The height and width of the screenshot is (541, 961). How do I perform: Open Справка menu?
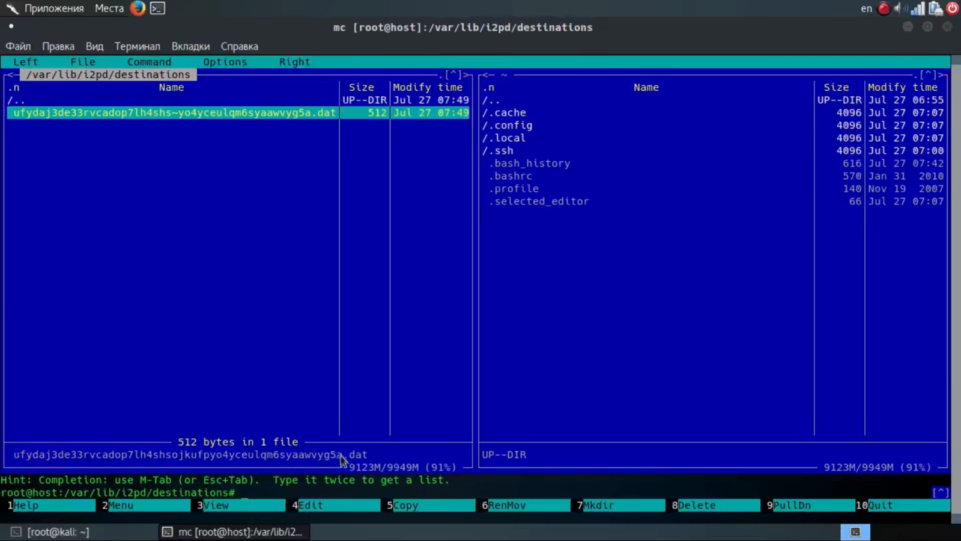coord(239,46)
